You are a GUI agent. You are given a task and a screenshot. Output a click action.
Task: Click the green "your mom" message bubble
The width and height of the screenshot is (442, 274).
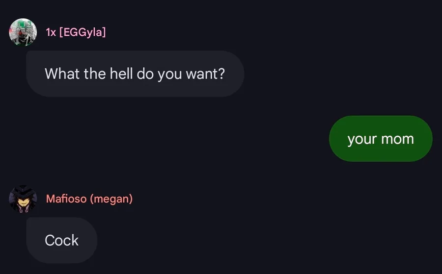pos(381,139)
